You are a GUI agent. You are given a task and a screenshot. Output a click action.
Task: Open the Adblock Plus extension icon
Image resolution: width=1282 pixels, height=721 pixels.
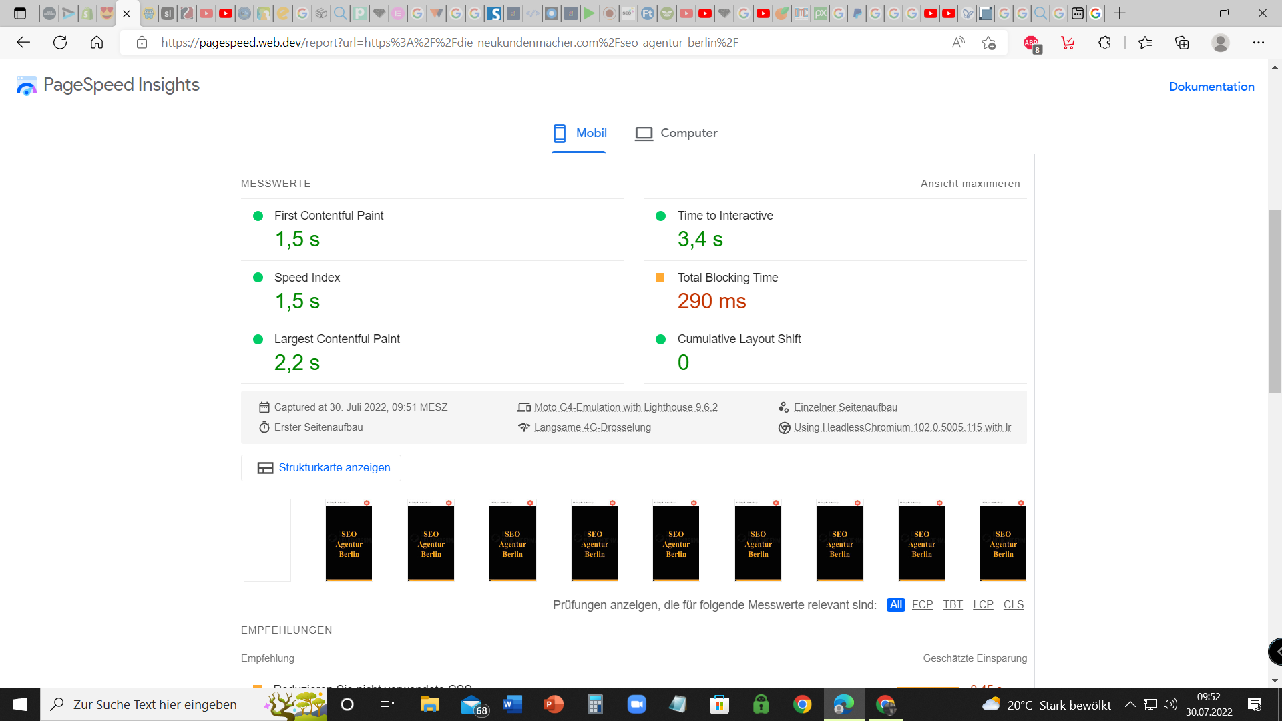pyautogui.click(x=1032, y=43)
